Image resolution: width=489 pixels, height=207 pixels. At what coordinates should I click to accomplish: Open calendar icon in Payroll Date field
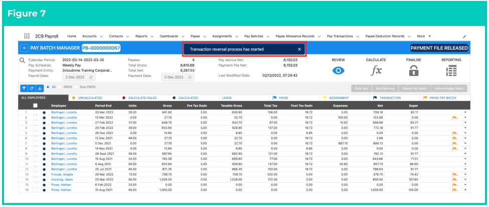(x=91, y=77)
